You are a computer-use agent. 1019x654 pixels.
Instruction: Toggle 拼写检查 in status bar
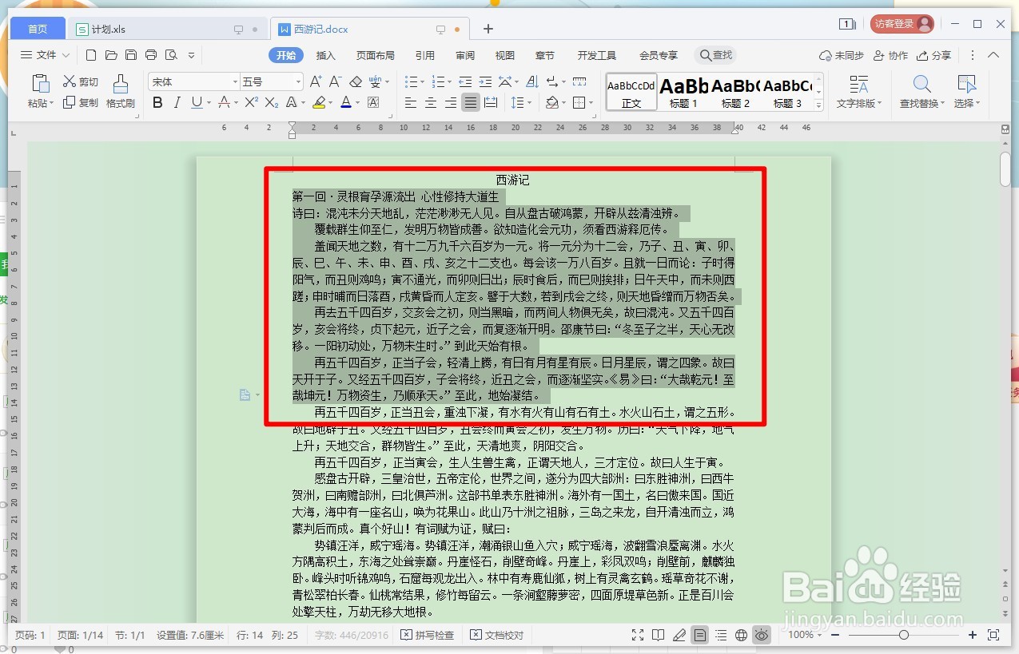click(428, 635)
